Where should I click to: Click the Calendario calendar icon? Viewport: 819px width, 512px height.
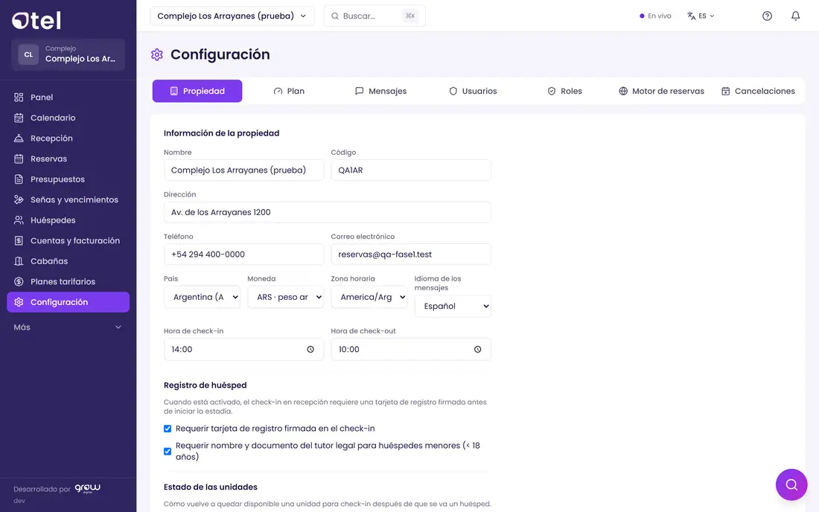point(19,118)
